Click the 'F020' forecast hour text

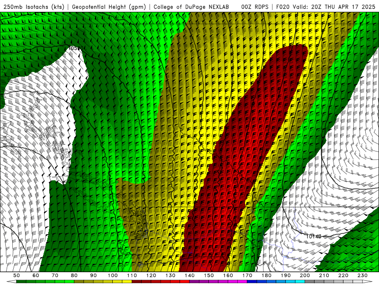pos(283,7)
